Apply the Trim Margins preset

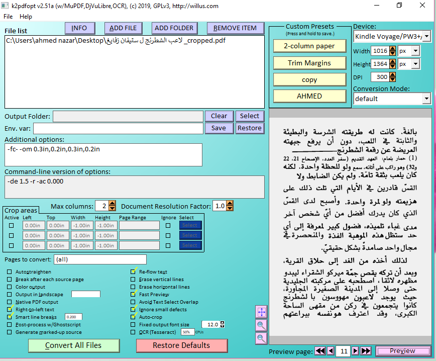click(x=309, y=63)
